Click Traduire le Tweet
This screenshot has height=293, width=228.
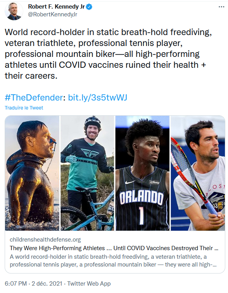click(24, 108)
